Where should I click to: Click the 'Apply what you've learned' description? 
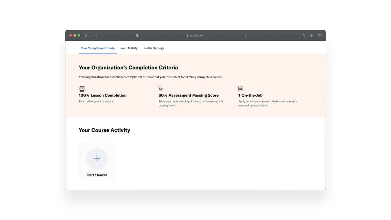point(268,103)
